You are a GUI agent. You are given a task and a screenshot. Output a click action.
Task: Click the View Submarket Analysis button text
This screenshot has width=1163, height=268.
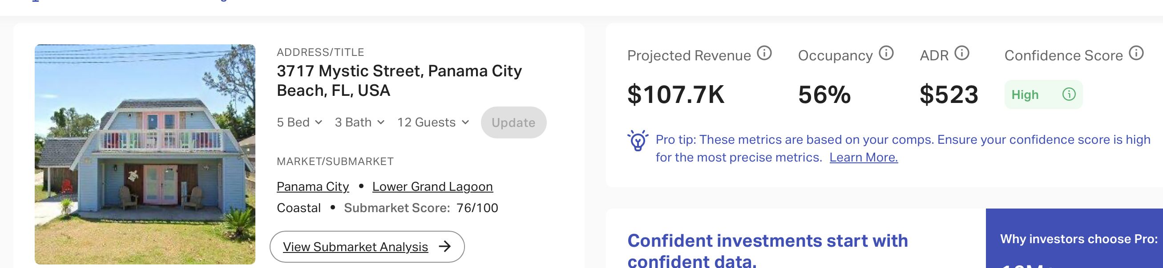coord(355,247)
